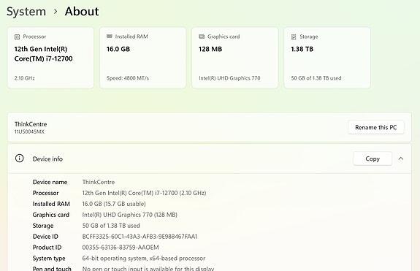Open the Graphics card tile showing 128 MB

(x=235, y=57)
